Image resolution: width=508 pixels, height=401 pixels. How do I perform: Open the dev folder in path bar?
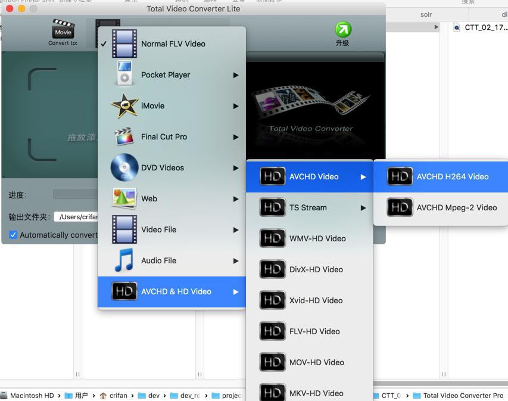tap(149, 396)
